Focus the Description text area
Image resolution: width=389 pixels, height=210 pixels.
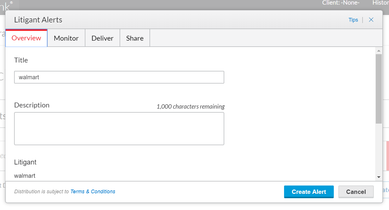119,128
